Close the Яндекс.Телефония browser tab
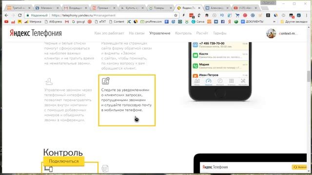 pyautogui.click(x=199, y=8)
